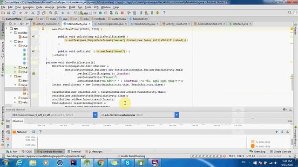Screen dimensions: 298x167
Task: Start debugging with the green bug icon
Action: (101, 13)
